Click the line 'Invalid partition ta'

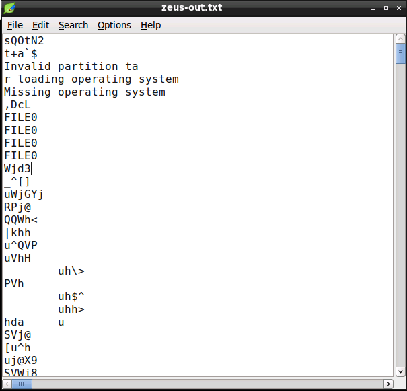pos(71,67)
